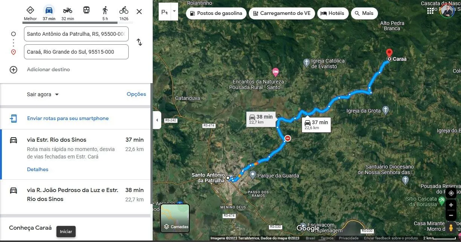Open Santuário Diocesano church marker

tap(405, 180)
